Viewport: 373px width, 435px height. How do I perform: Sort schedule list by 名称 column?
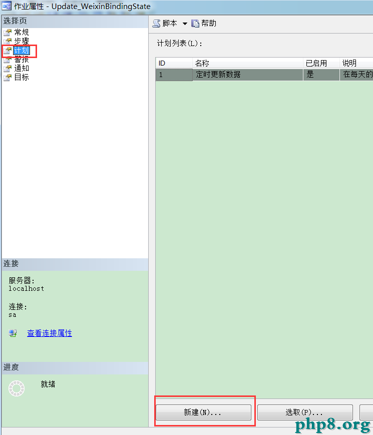247,63
